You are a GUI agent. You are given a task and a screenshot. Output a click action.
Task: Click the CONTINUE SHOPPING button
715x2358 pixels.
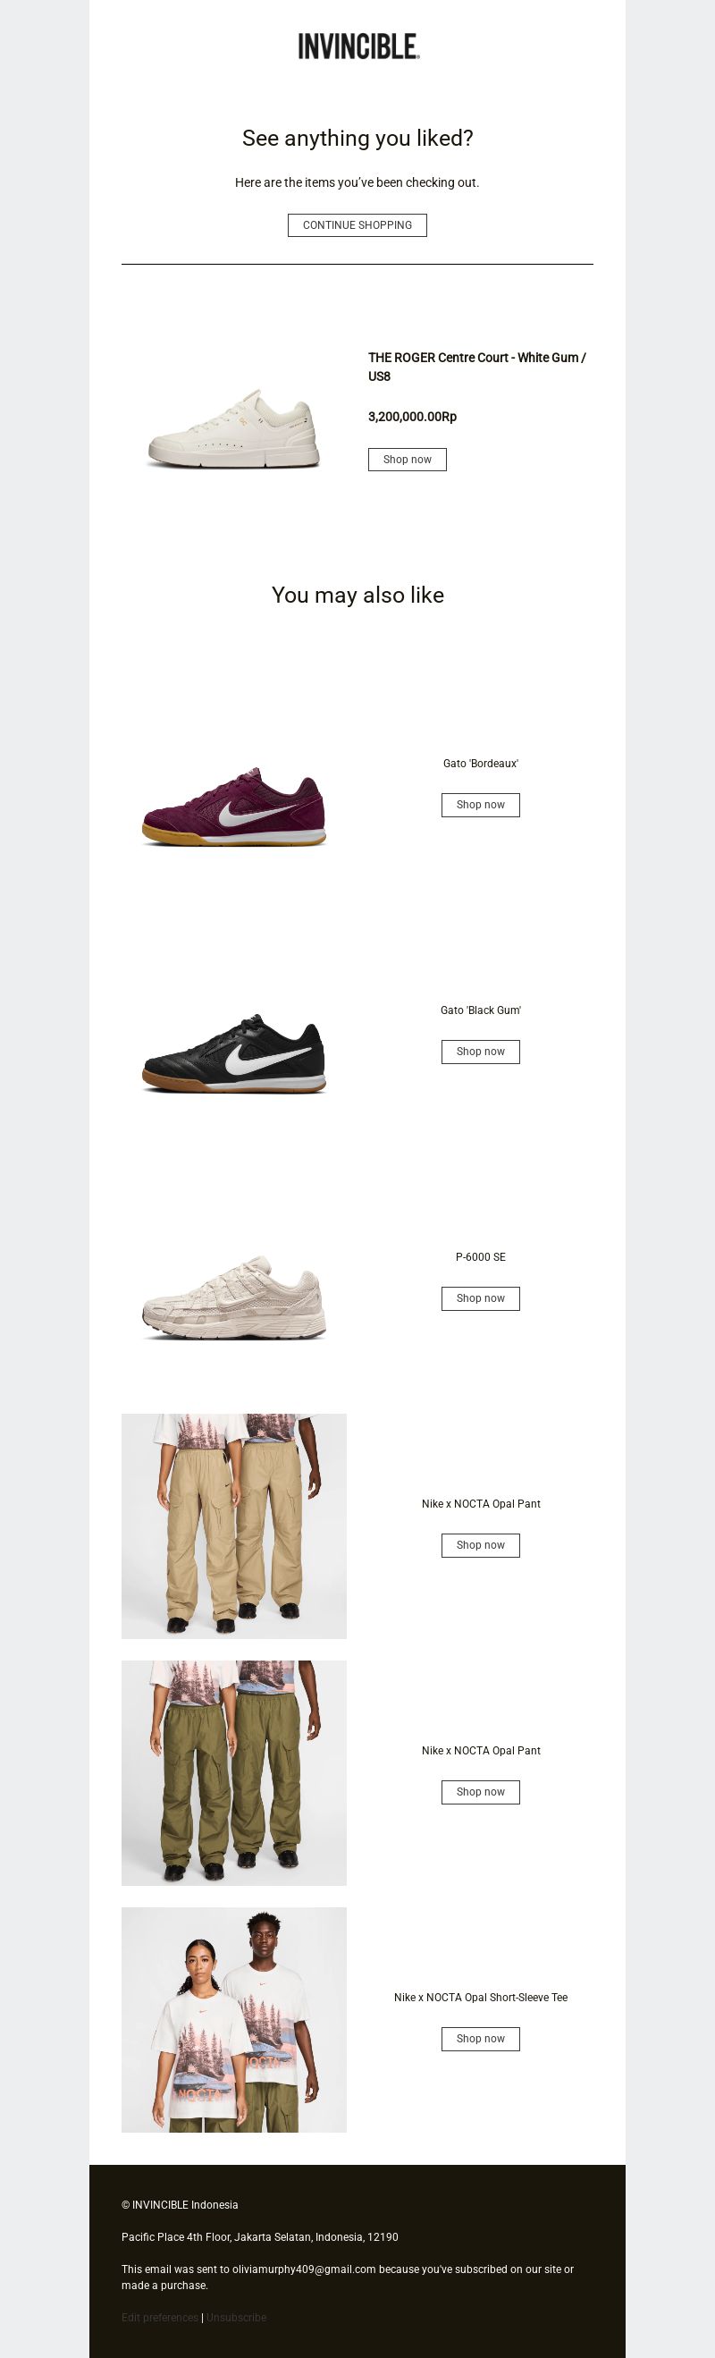(357, 225)
